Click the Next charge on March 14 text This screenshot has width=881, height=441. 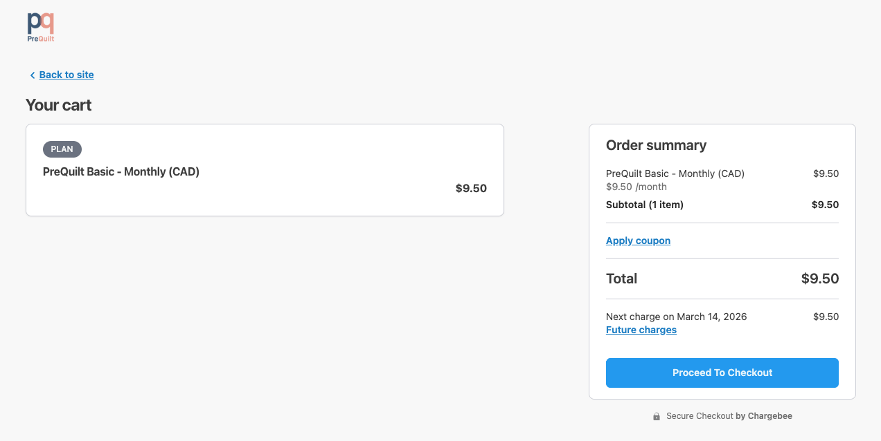(676, 317)
